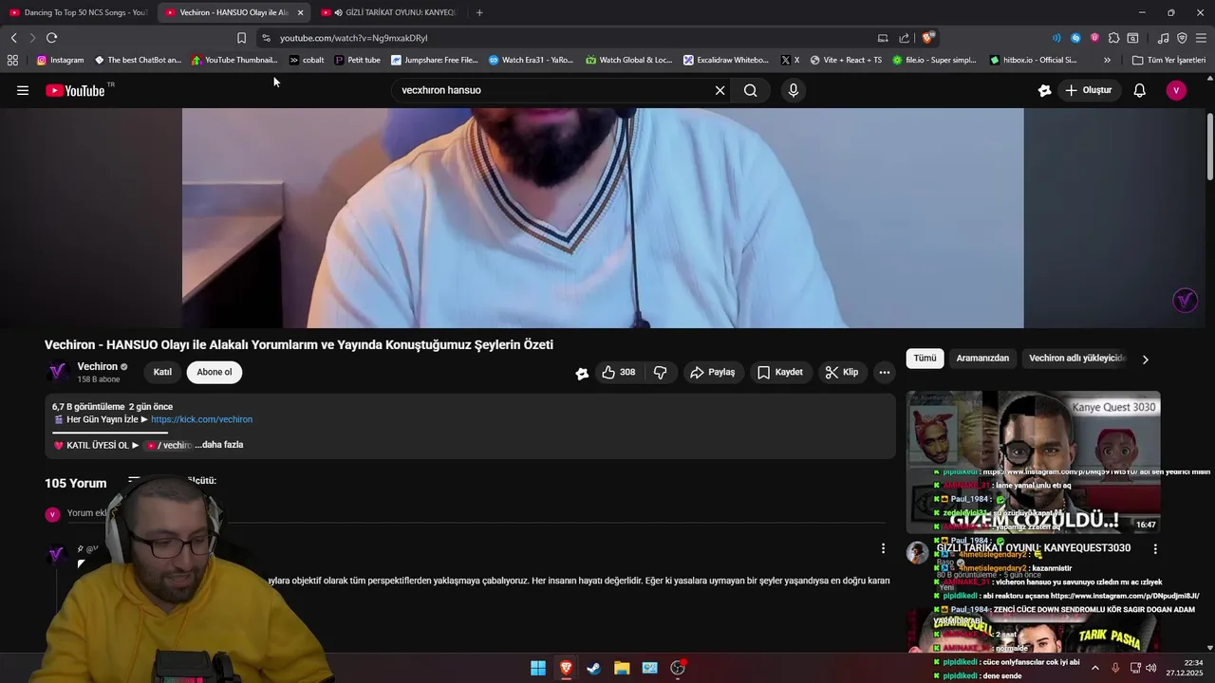Open the apps grid in bookmarks bar
1215x683 pixels.
12,60
